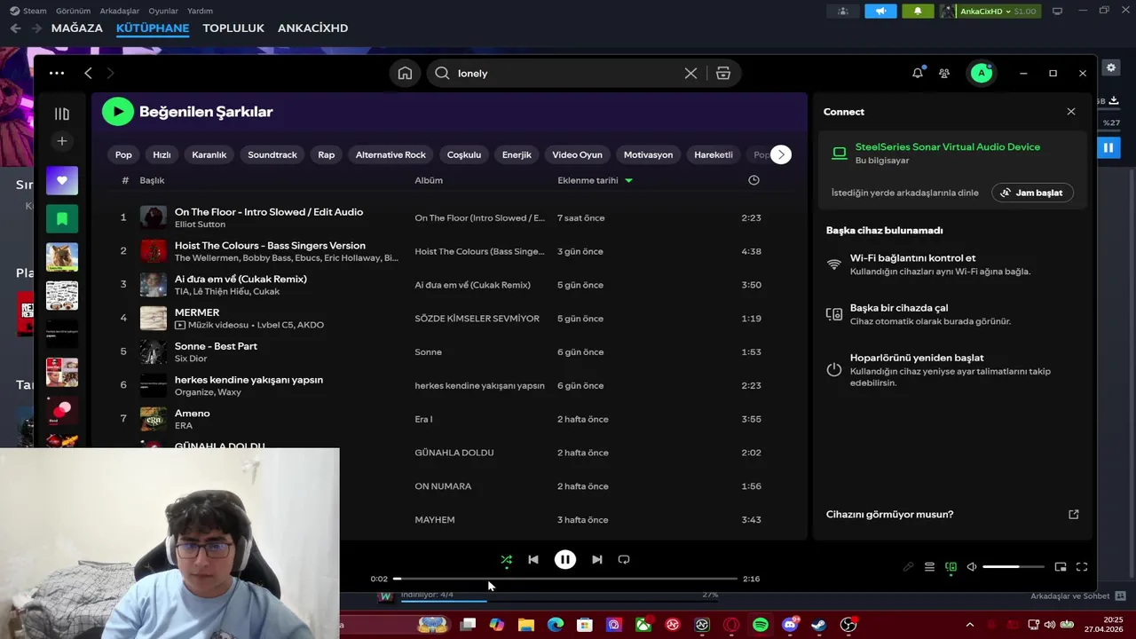Viewport: 1136px width, 639px height.
Task: Toggle repeat mode
Action: pyautogui.click(x=624, y=560)
